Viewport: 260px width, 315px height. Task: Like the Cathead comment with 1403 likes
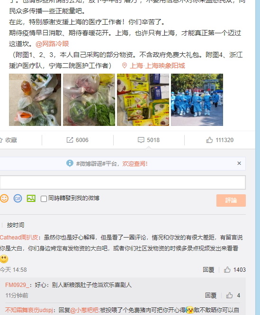coord(227,269)
